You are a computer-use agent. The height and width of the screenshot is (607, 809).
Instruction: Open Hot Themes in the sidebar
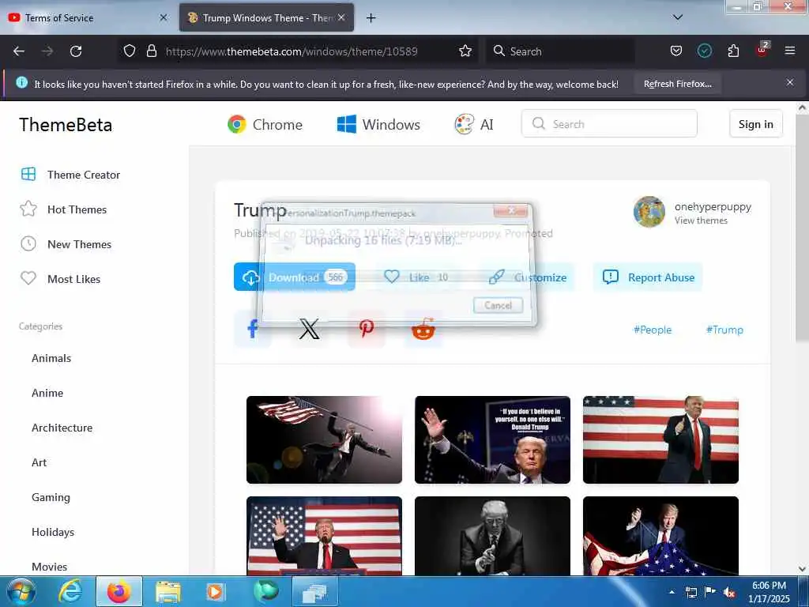click(x=63, y=209)
